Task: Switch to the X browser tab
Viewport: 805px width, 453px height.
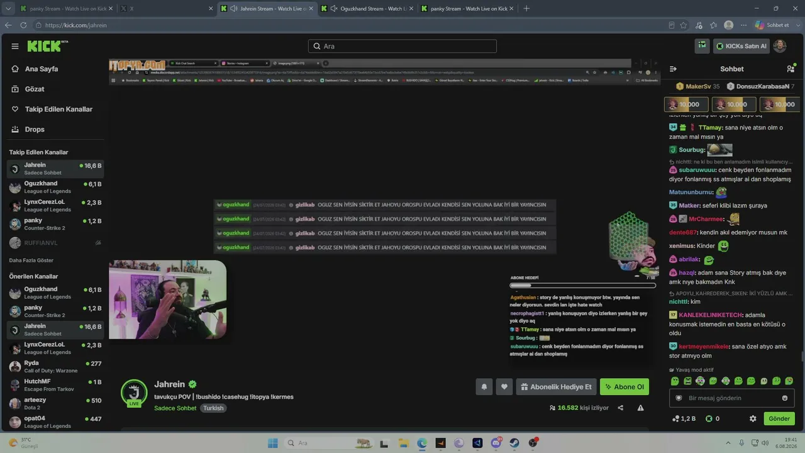Action: tap(166, 9)
